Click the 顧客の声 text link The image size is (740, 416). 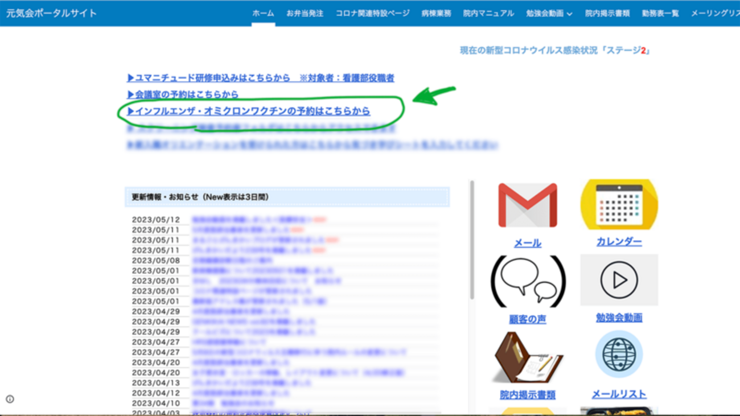point(528,319)
